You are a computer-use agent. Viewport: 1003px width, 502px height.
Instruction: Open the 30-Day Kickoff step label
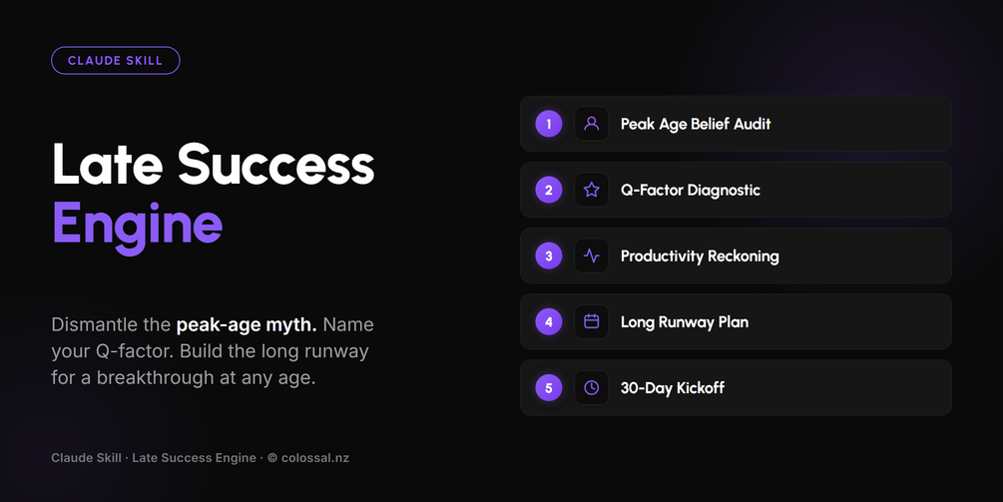click(673, 387)
